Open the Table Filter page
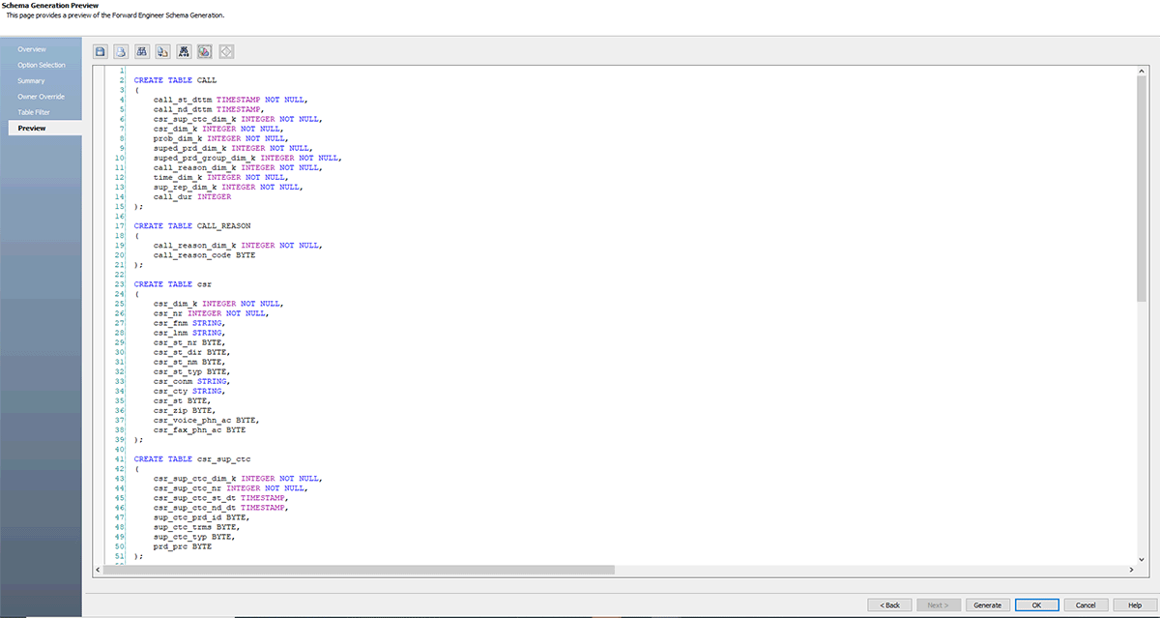Screen dimensions: 1160x618 tap(34, 112)
